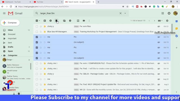This screenshot has width=180, height=101.
Task: Open the Inbox folder
Action: point(10,30)
